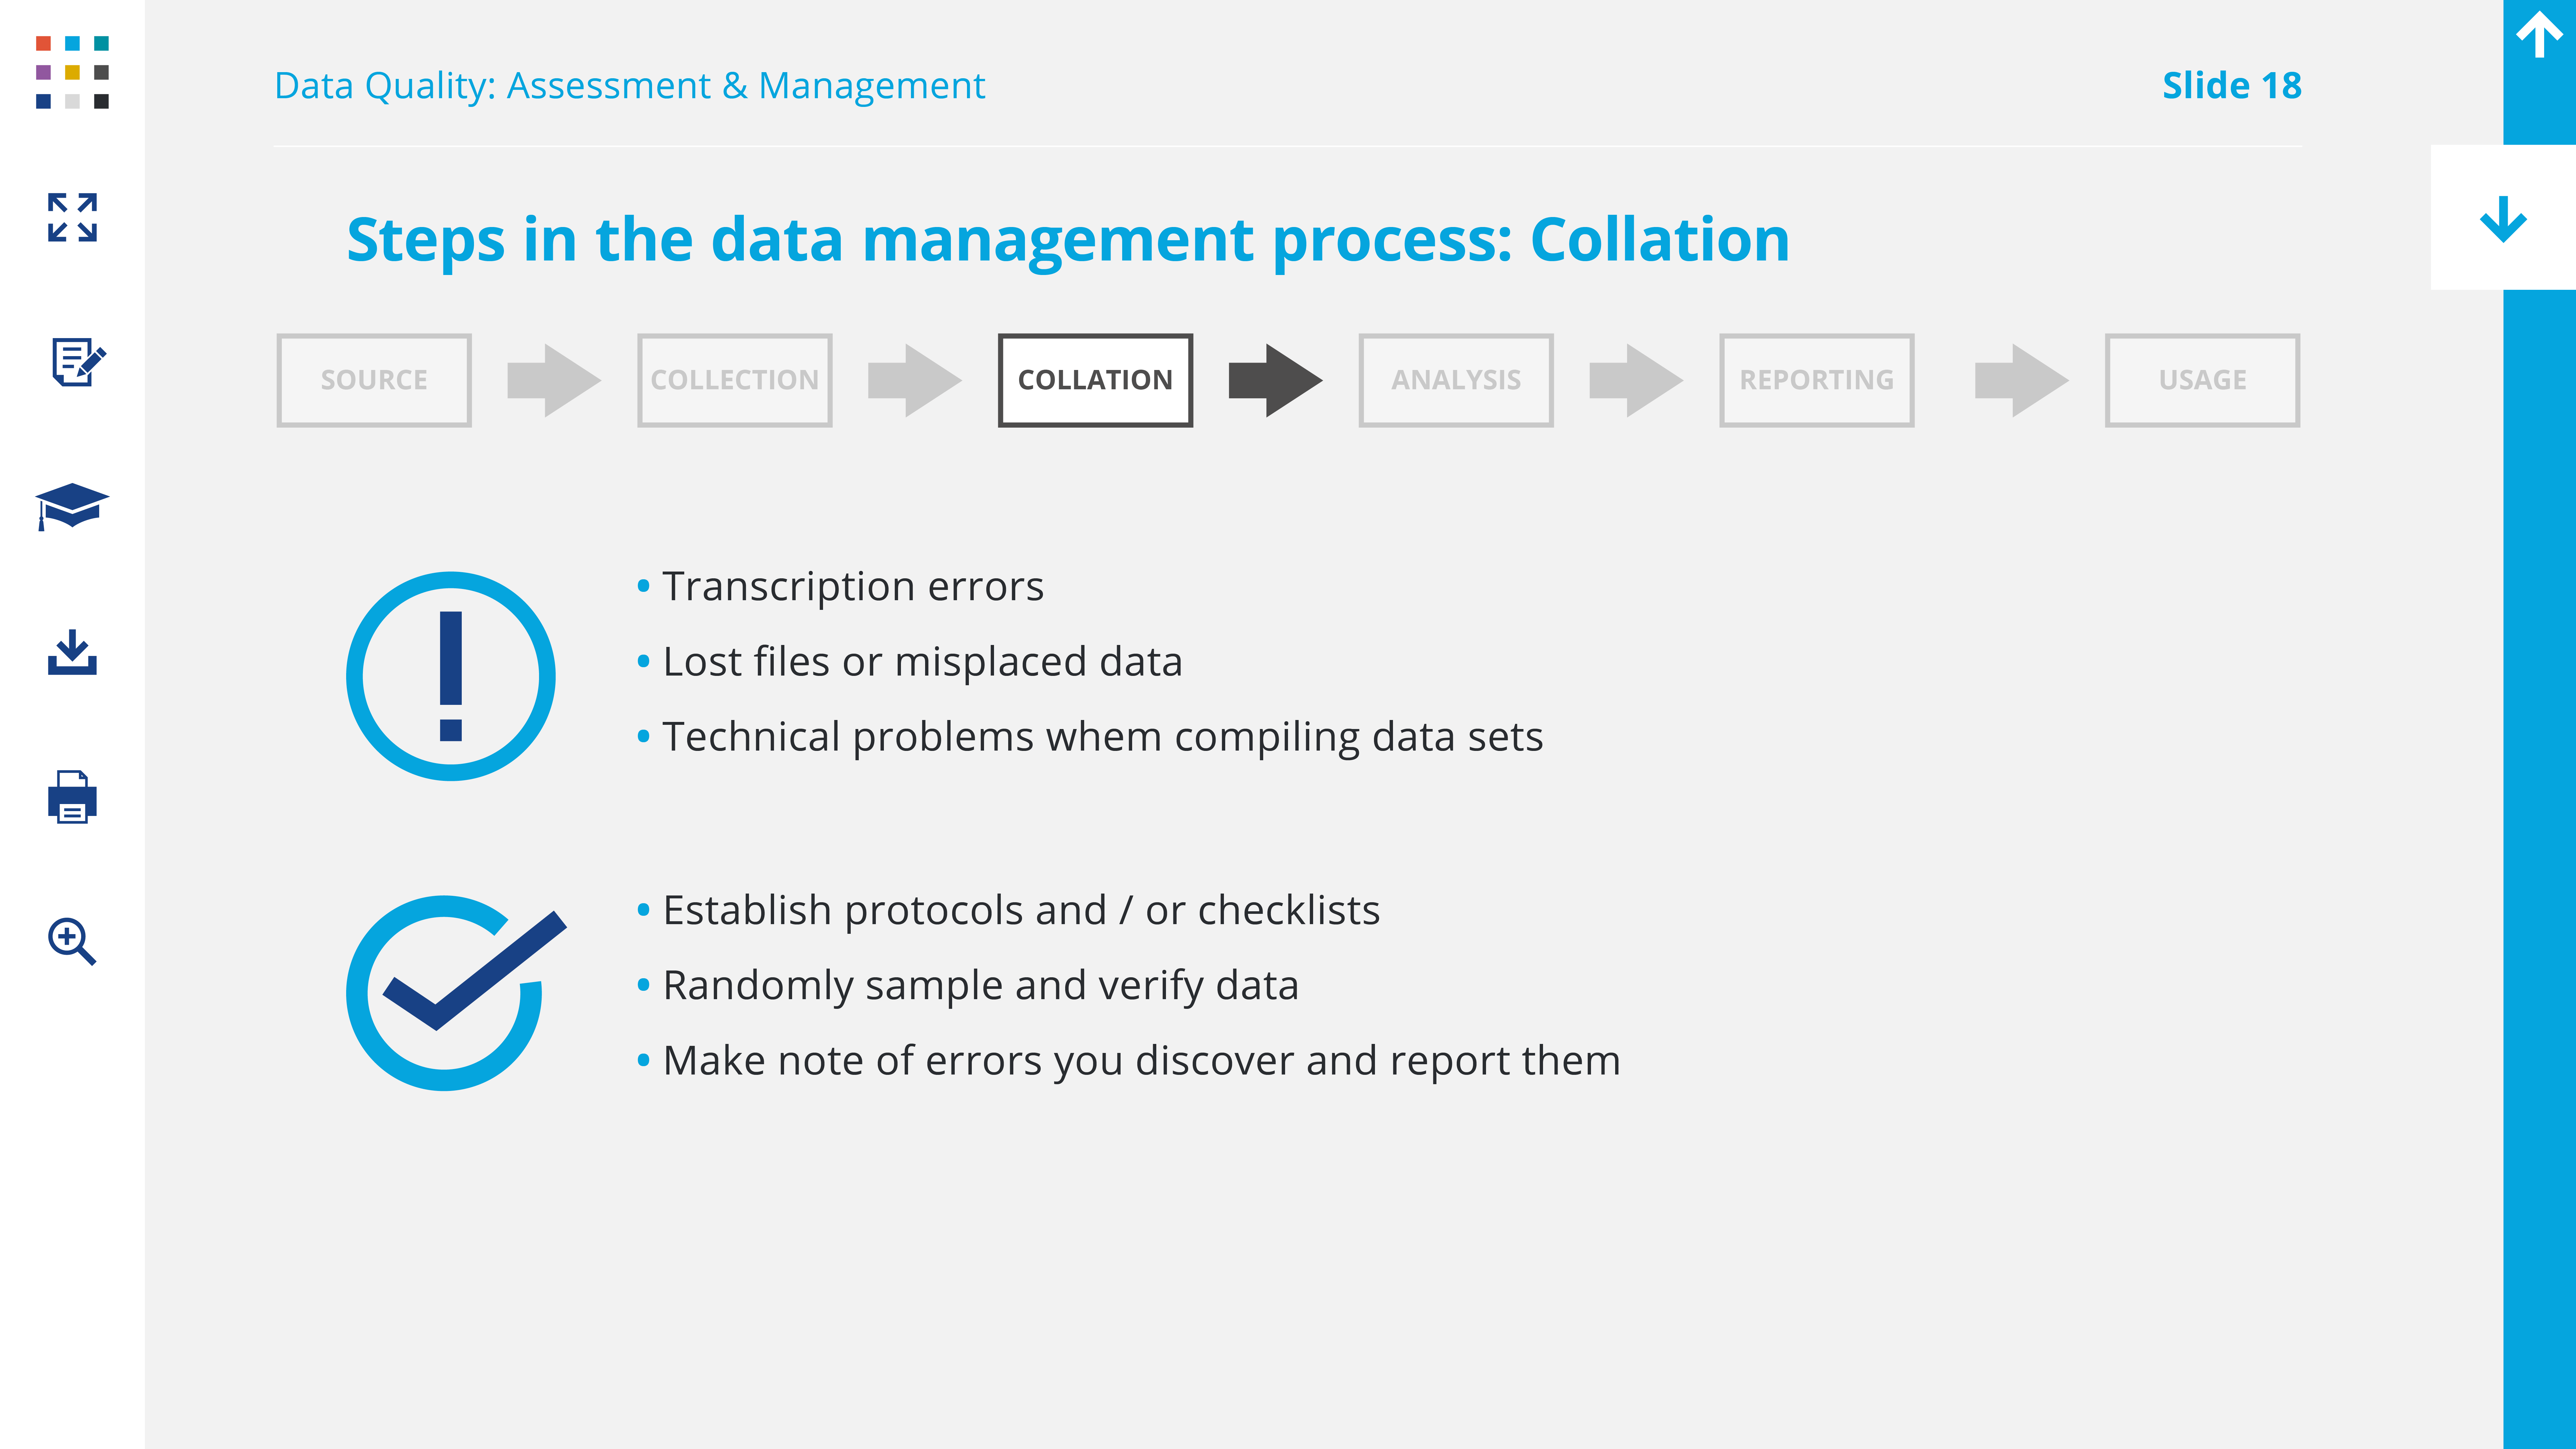Click the exclamation warning circle icon
2576x1449 pixels.
pos(451,676)
